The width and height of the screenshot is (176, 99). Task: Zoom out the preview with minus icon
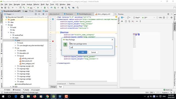(157, 18)
